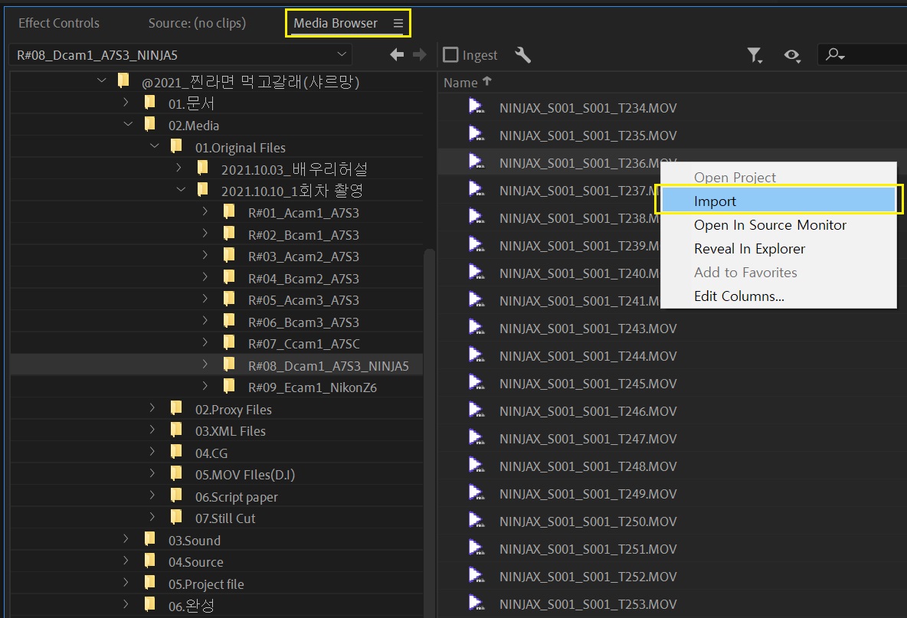The height and width of the screenshot is (618, 907).
Task: Collapse the 01.Original Files folder
Action: (x=155, y=146)
